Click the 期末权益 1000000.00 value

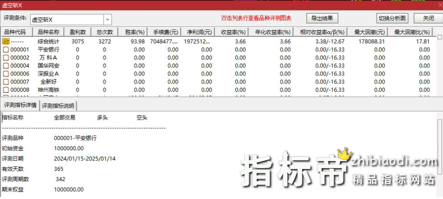(x=69, y=189)
